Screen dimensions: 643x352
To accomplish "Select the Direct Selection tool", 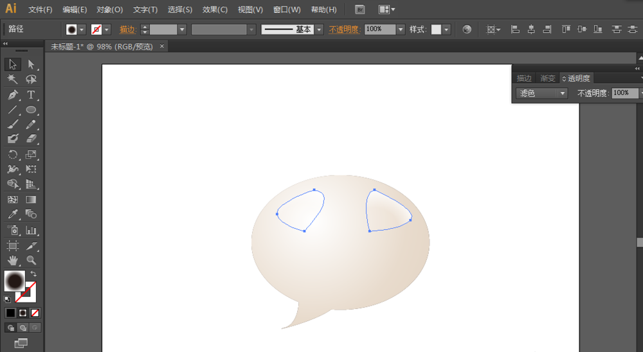I will (31, 64).
